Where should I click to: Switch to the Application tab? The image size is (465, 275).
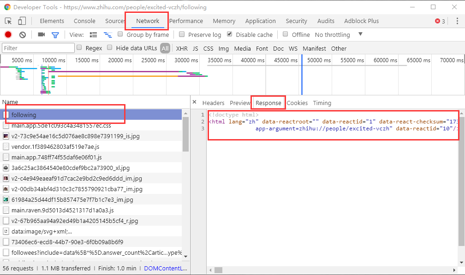coord(260,21)
